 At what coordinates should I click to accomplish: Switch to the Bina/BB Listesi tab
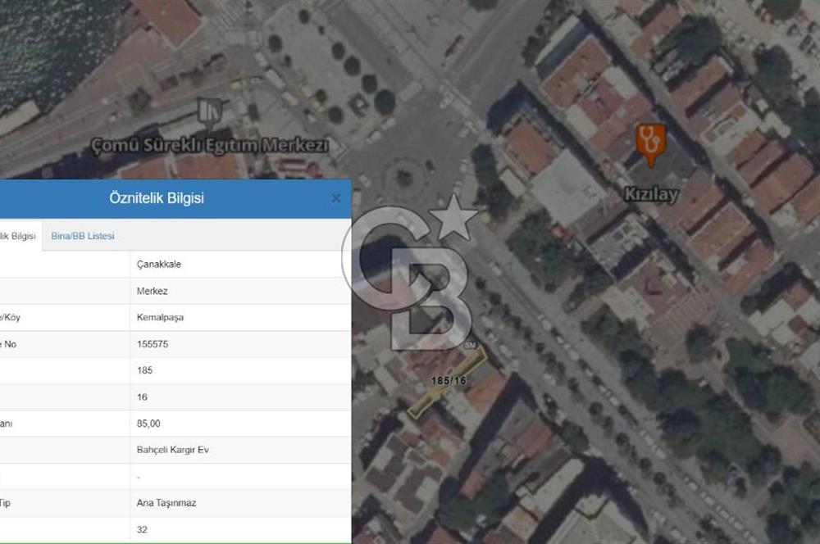click(x=83, y=236)
